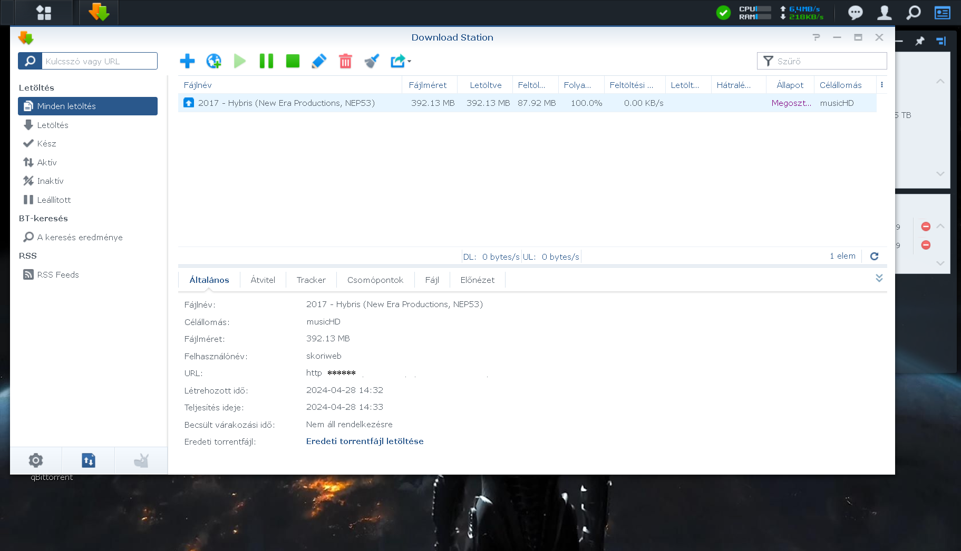Click Eredeti torrentfájl letöltése link
Screen dimensions: 961x551
pyautogui.click(x=365, y=441)
